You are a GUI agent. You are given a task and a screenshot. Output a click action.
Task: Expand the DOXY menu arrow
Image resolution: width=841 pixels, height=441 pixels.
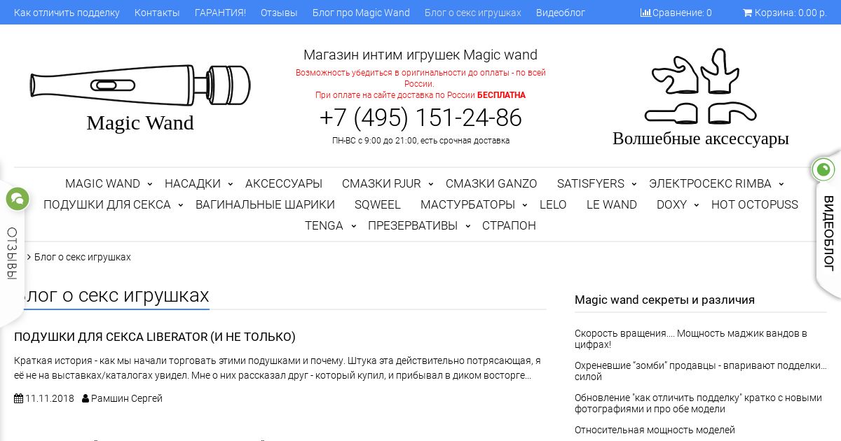pos(696,205)
